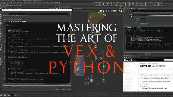Select the Stereo Camera shelf tool
The height and width of the screenshot is (97, 173).
pyautogui.click(x=150, y=4)
